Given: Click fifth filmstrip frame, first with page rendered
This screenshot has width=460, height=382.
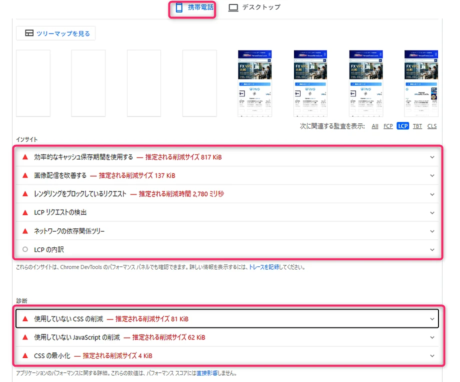Looking at the screenshot, I should click(254, 83).
